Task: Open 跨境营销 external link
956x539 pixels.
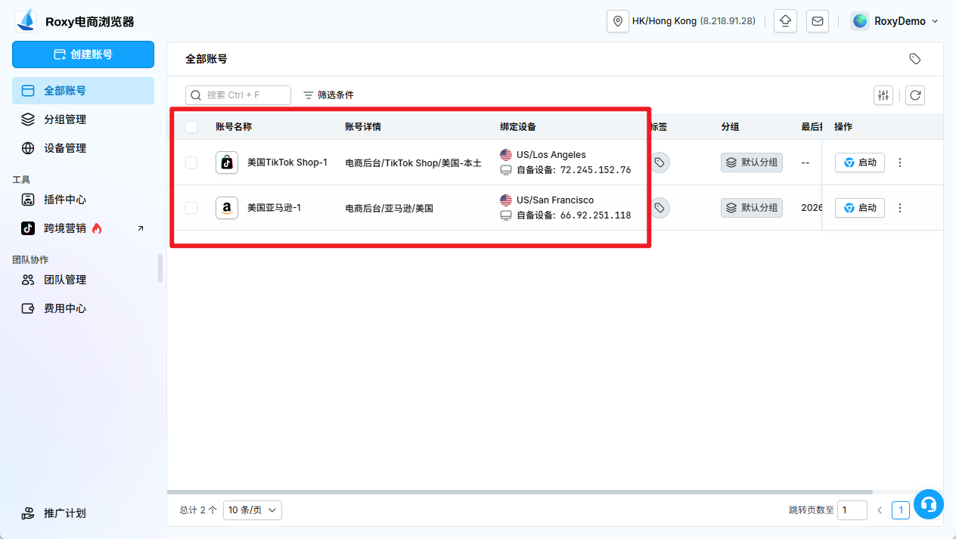Action: click(x=83, y=228)
